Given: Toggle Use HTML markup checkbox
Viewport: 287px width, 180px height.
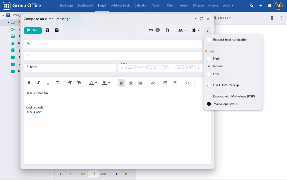Looking at the screenshot, I should (209, 85).
